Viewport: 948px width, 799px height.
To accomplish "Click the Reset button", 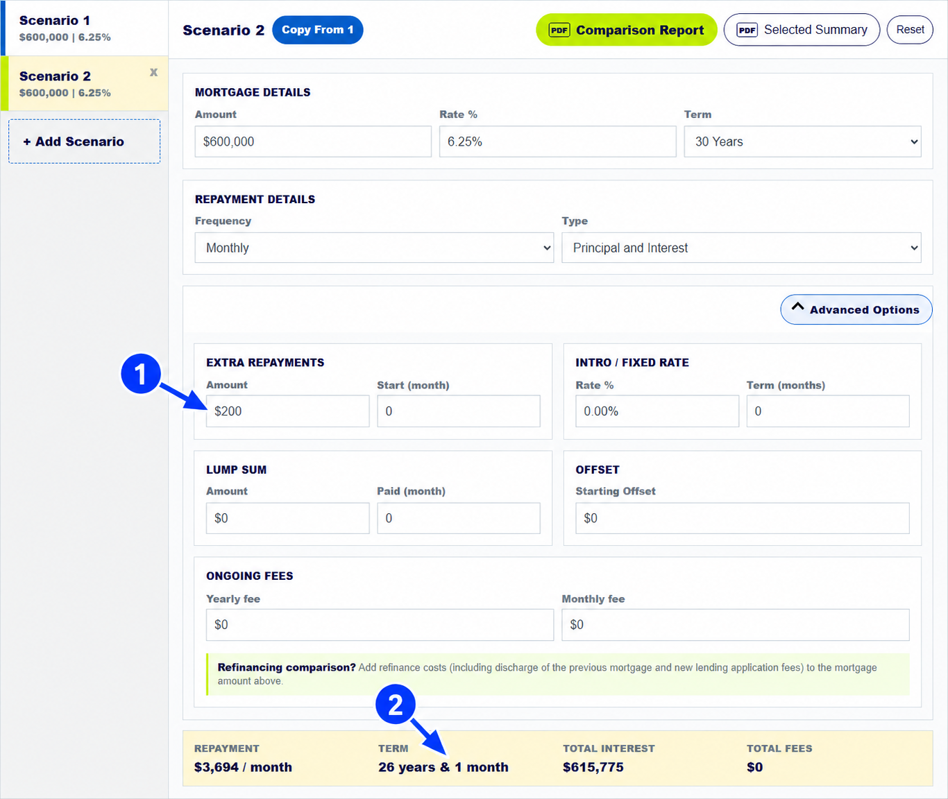I will [910, 30].
